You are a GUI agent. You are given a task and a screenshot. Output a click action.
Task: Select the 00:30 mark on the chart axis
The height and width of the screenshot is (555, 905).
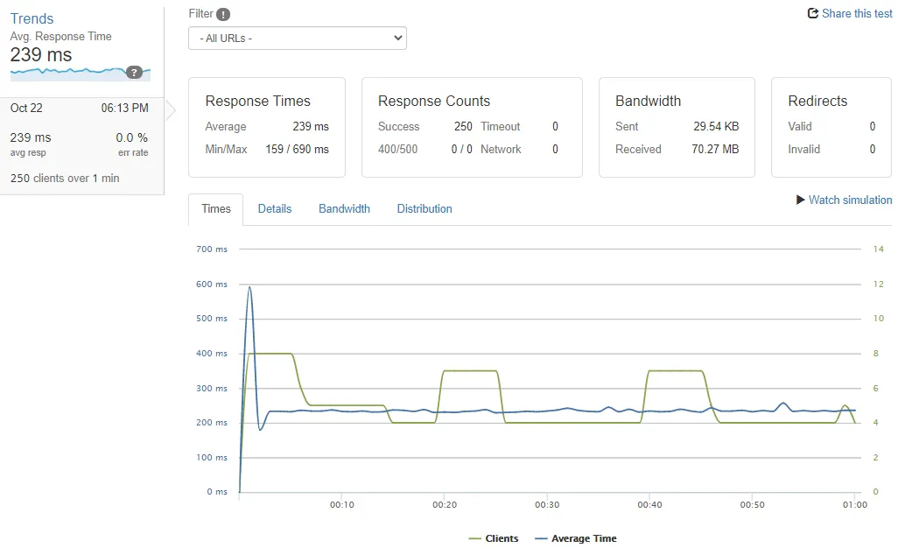point(547,505)
